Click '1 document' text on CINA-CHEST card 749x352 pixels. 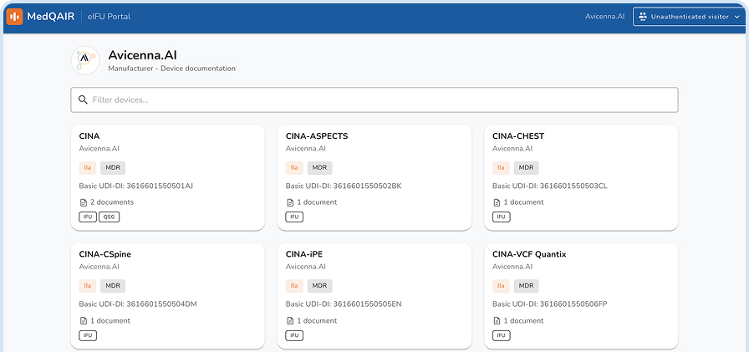point(523,202)
